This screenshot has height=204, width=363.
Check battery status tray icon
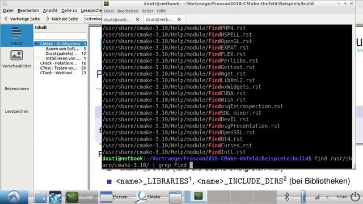[x=303, y=197]
